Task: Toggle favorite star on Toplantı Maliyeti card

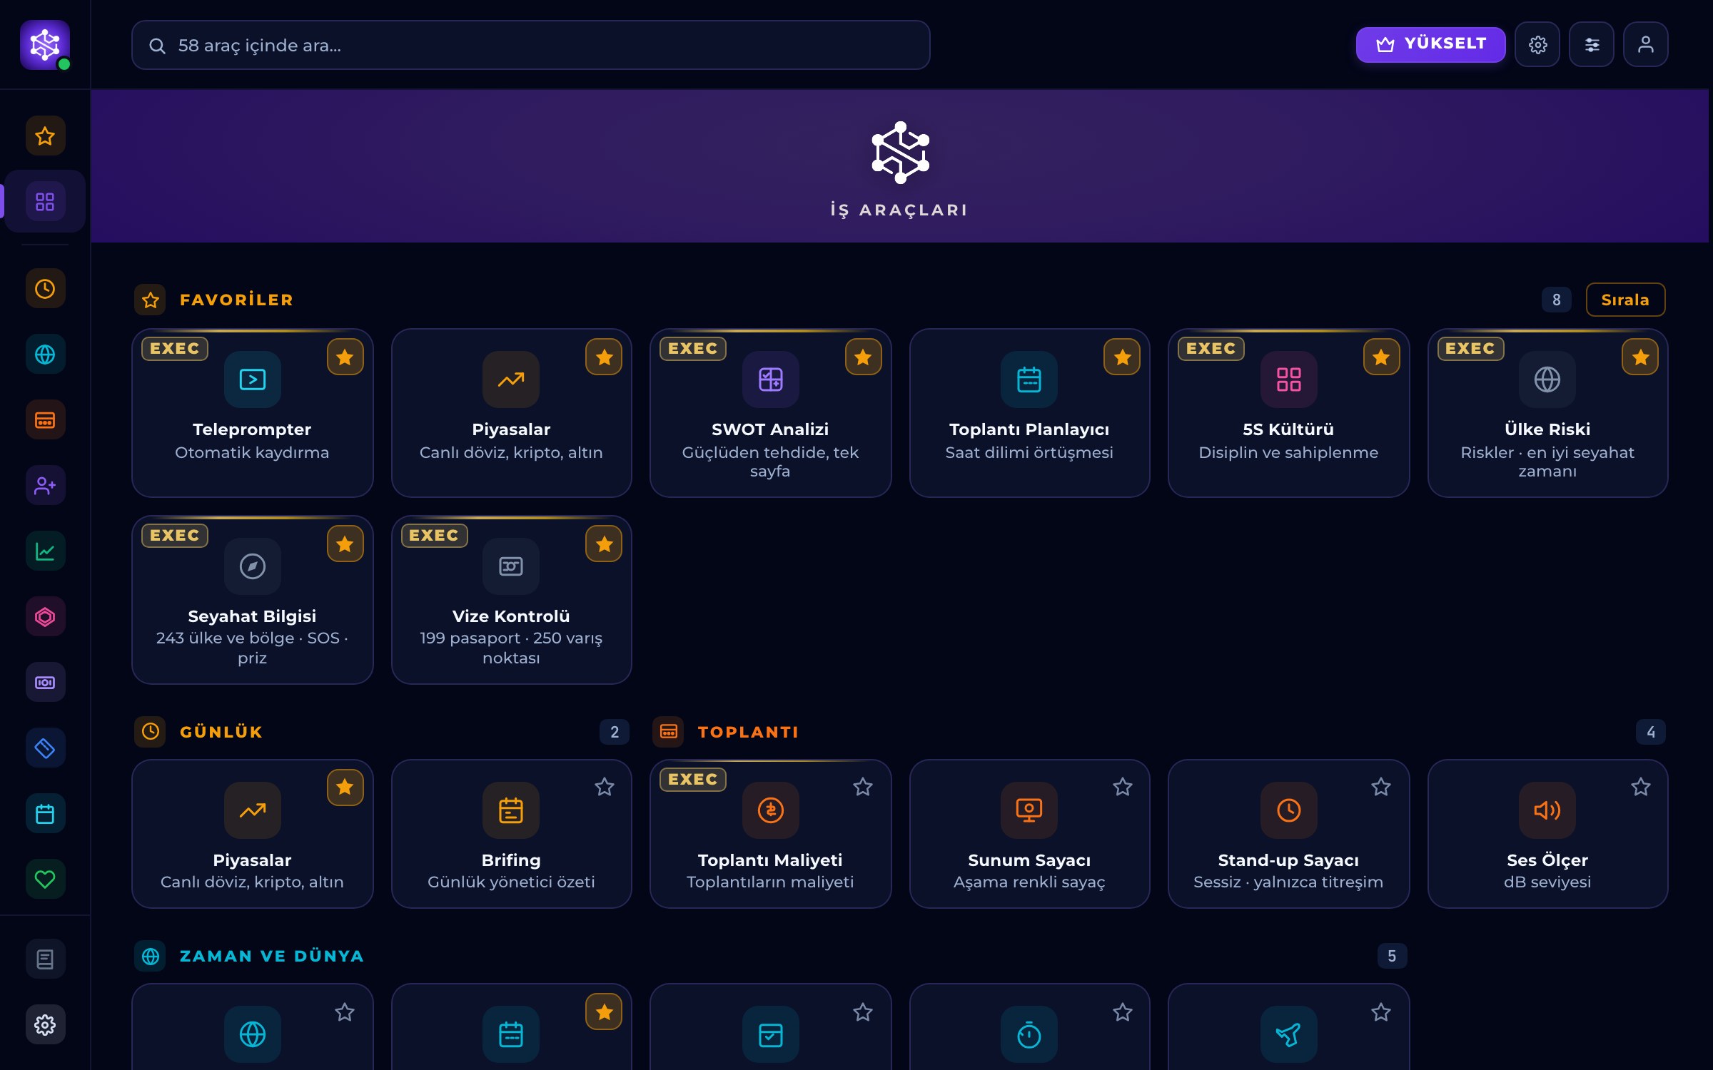Action: 864,788
